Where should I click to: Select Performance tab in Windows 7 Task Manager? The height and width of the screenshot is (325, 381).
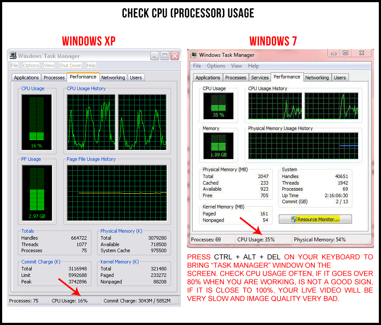tap(287, 77)
